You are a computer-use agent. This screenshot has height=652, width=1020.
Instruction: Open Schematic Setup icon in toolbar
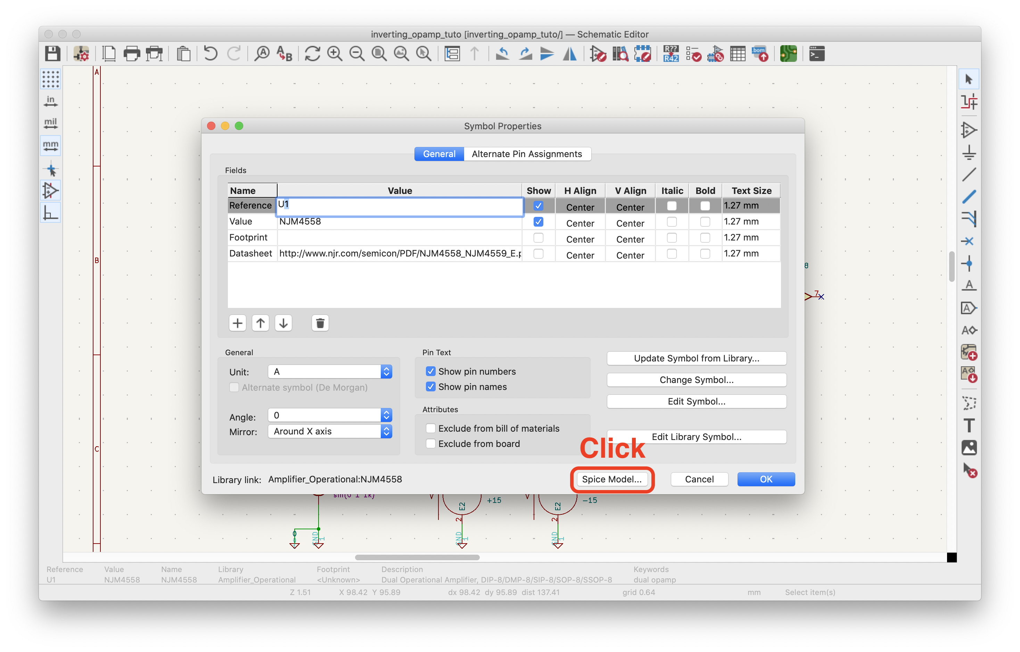[81, 54]
